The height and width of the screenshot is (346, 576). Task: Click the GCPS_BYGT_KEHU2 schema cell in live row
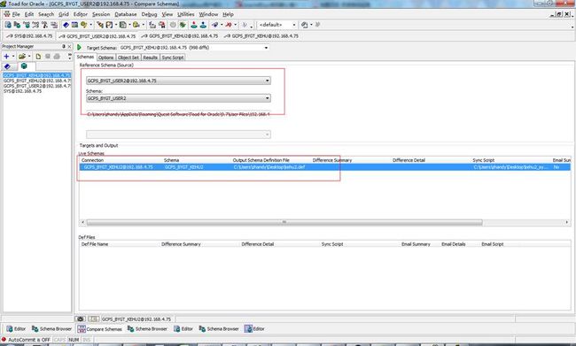[183, 167]
